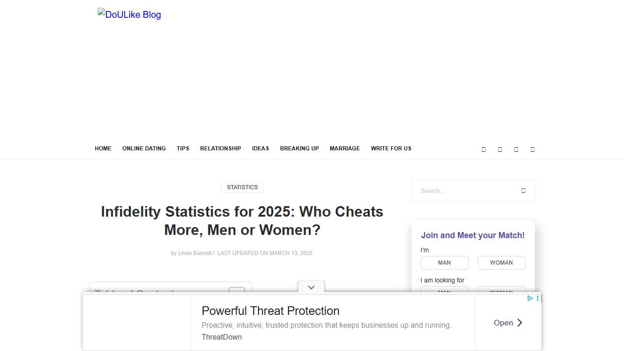Image resolution: width=624 pixels, height=351 pixels.
Task: Go to the BREAKING UP section
Action: (299, 148)
